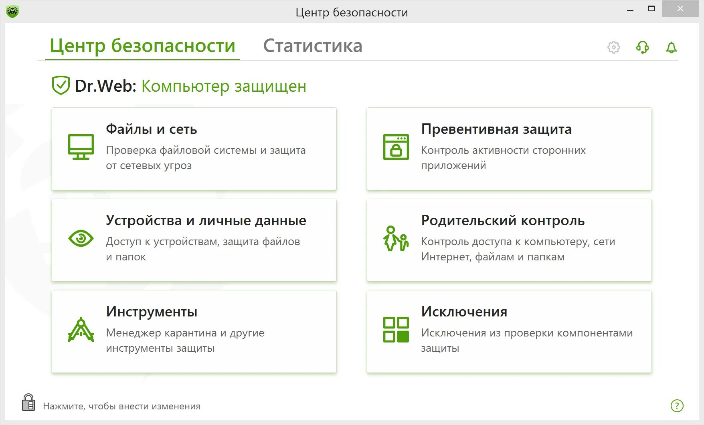Open settings via the gear icon
Image resolution: width=704 pixels, height=425 pixels.
coord(613,47)
